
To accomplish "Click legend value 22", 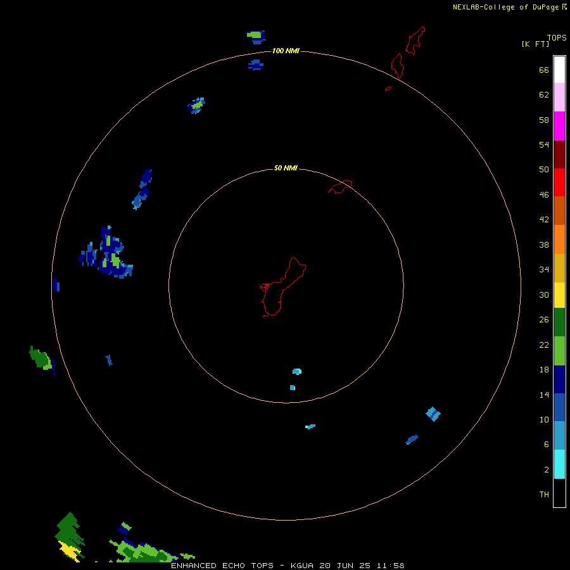I will pos(544,345).
